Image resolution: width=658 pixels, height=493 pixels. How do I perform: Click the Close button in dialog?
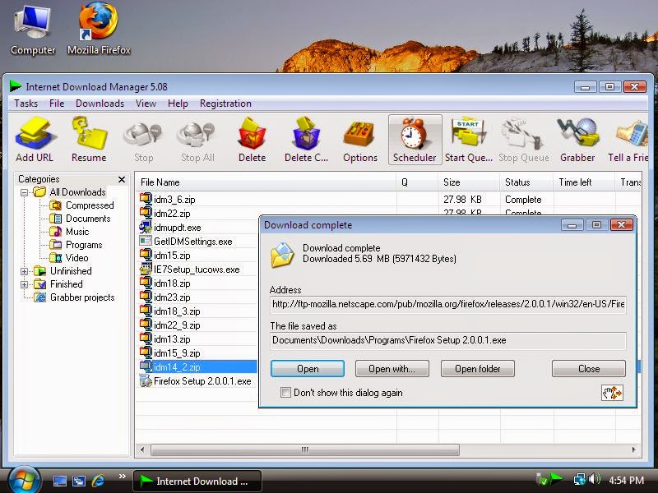point(589,369)
